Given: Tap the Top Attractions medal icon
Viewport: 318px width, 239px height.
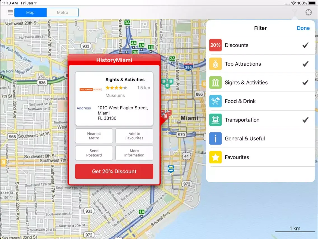Looking at the screenshot, I should 215,64.
